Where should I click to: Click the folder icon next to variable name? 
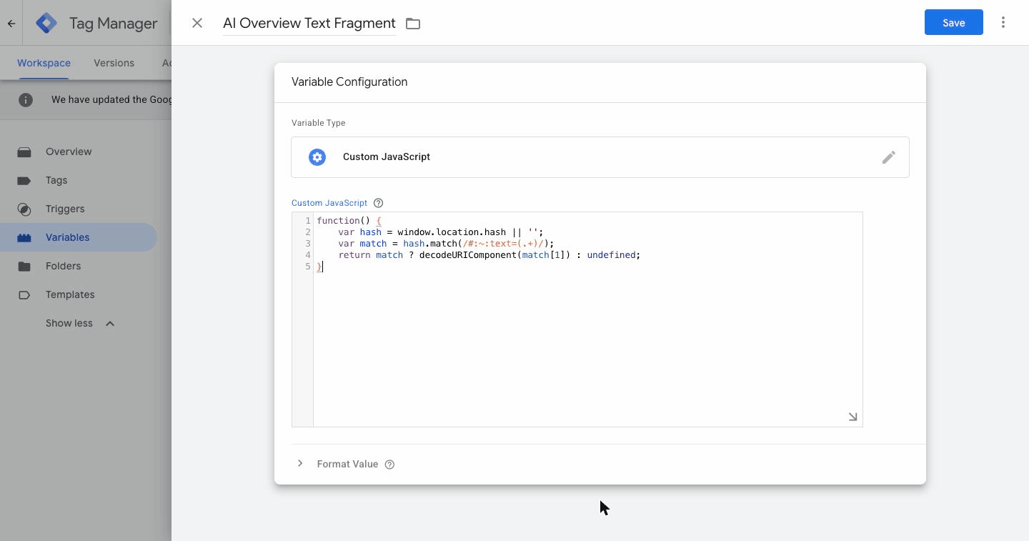point(413,24)
